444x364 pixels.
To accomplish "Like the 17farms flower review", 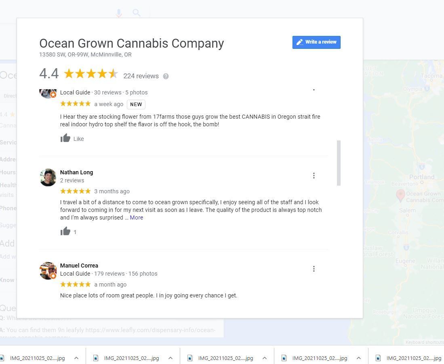I will (x=65, y=138).
